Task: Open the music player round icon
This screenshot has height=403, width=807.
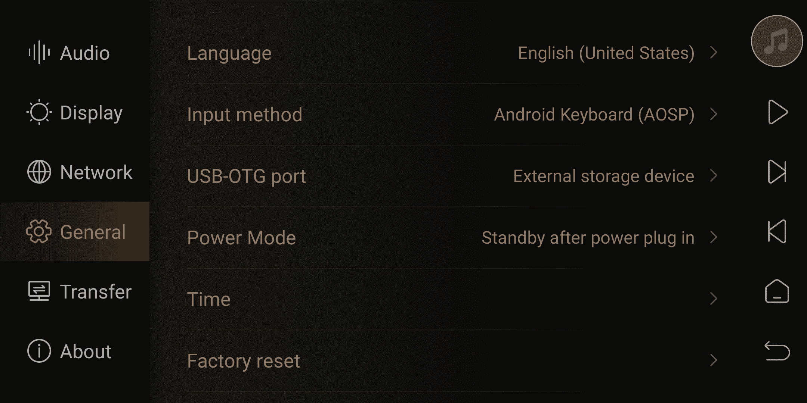Action: pyautogui.click(x=777, y=41)
